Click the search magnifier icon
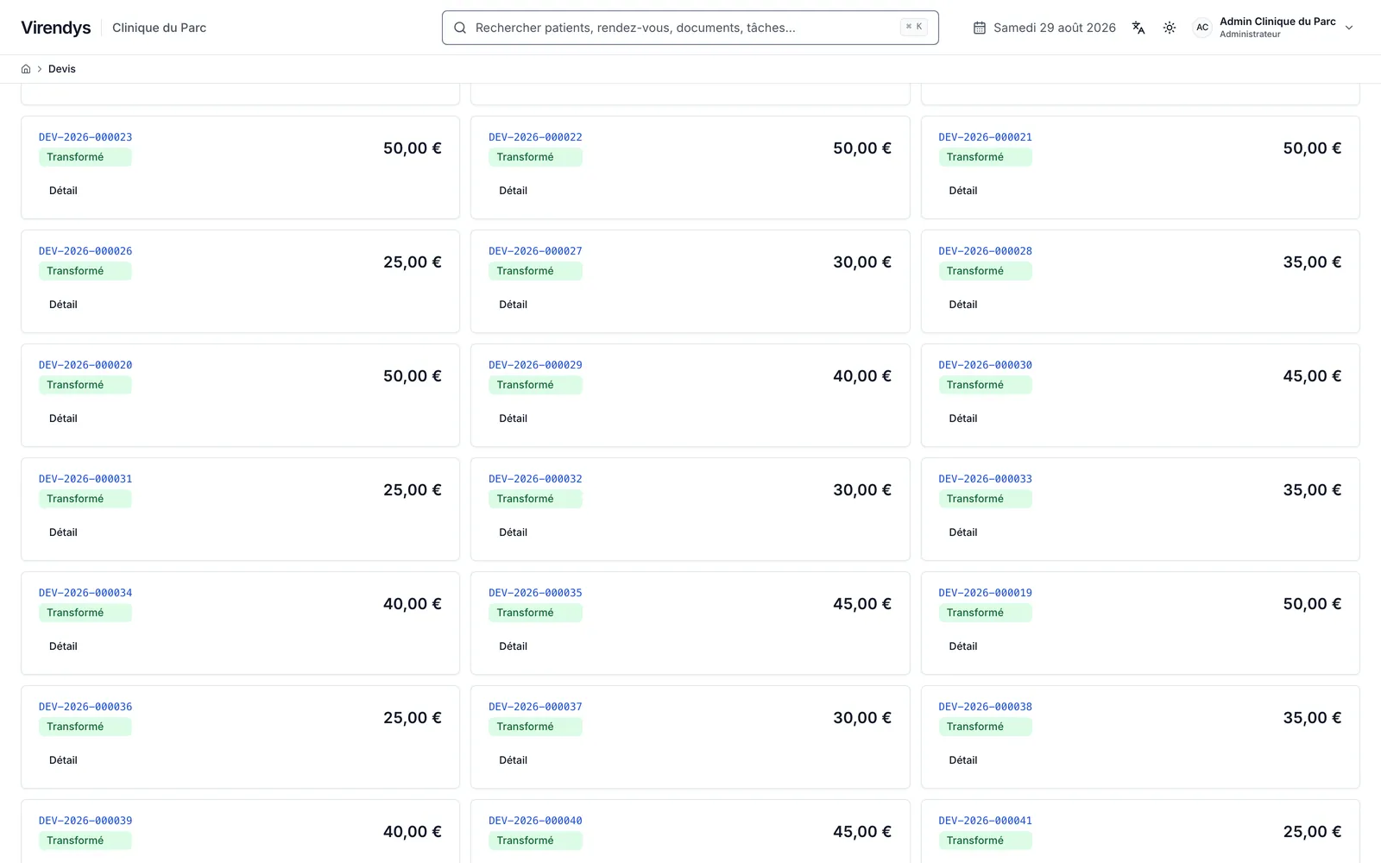Image resolution: width=1381 pixels, height=863 pixels. (x=460, y=28)
